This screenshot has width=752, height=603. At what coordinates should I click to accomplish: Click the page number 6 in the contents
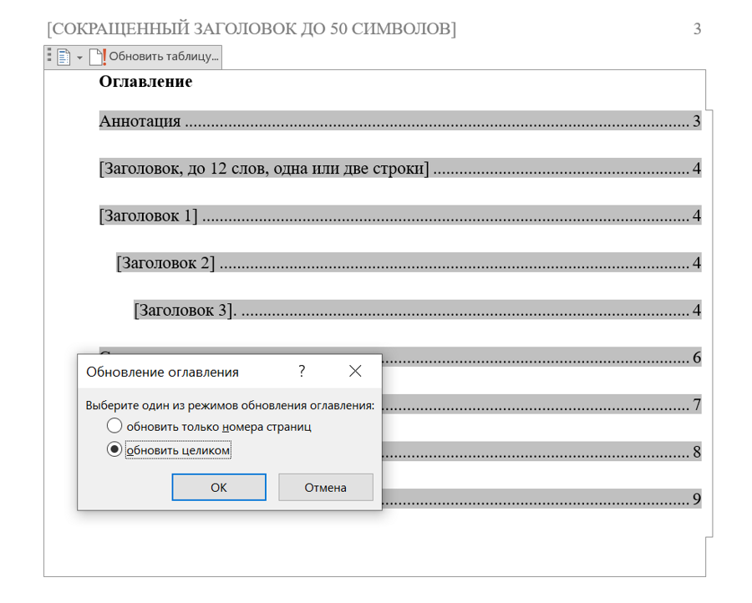(697, 357)
